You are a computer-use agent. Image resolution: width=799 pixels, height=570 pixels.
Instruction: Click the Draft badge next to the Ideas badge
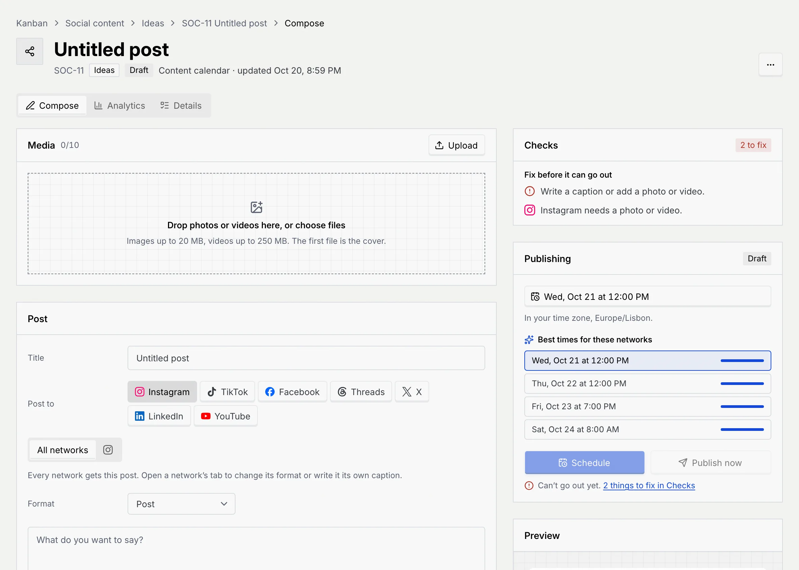(139, 70)
